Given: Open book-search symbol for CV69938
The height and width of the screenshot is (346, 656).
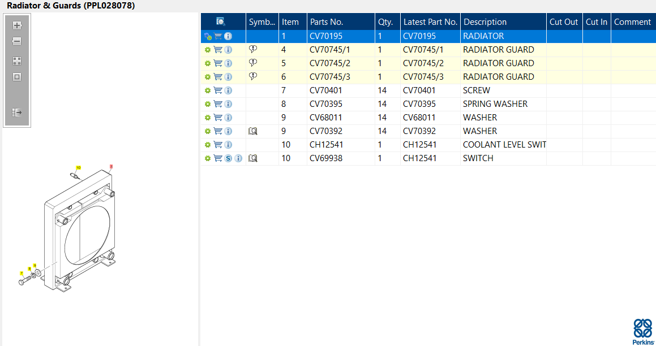Looking at the screenshot, I should pyautogui.click(x=252, y=158).
